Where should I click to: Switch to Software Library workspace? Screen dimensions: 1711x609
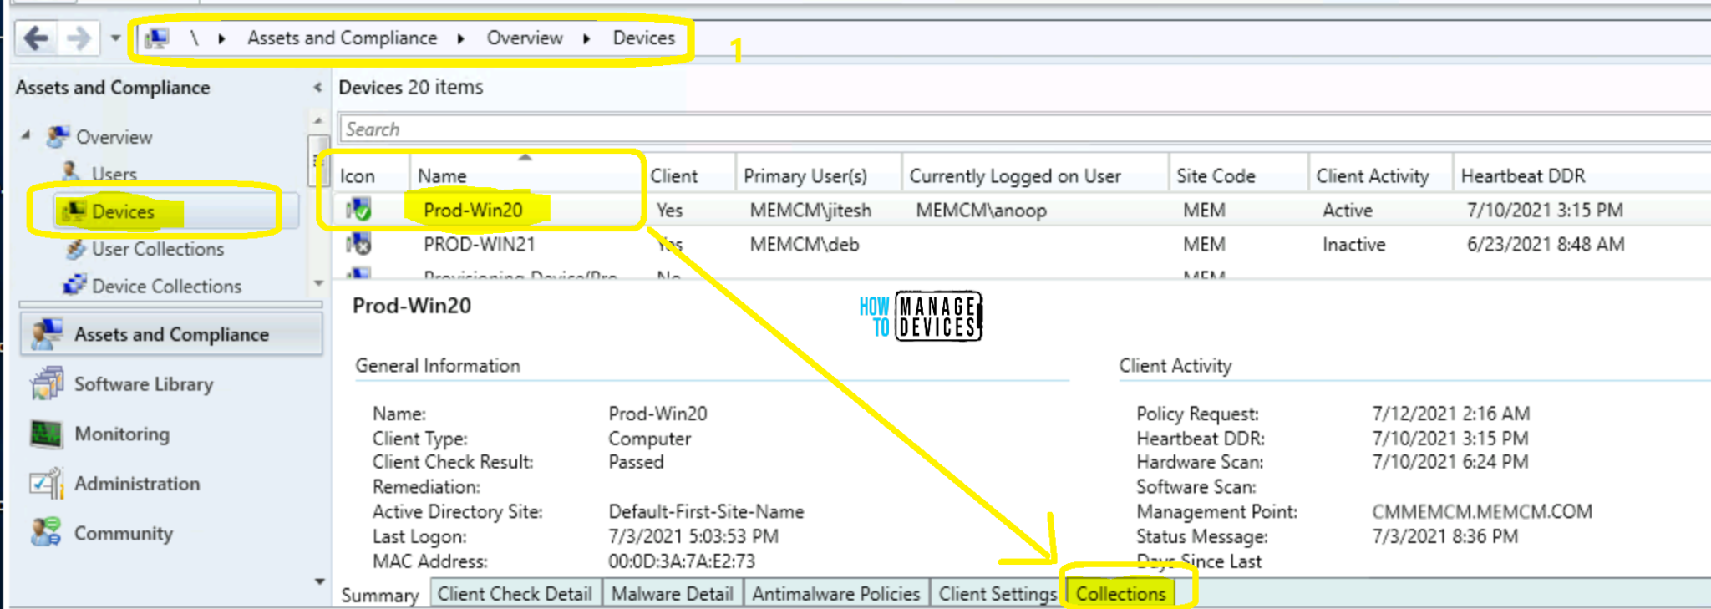[144, 384]
